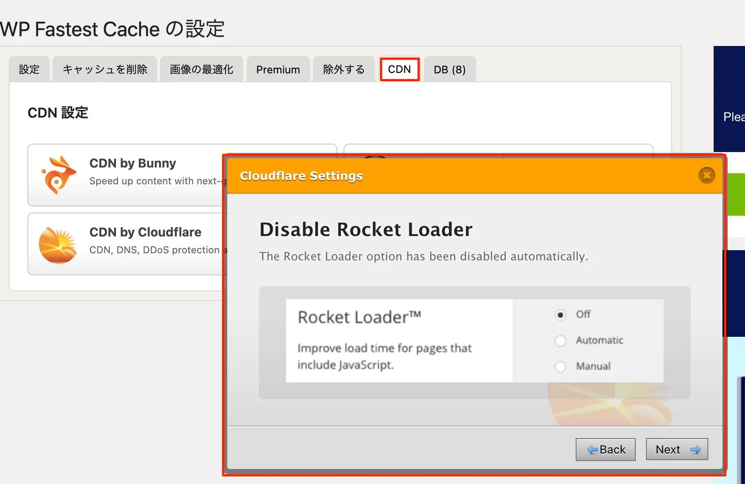Open the 設定 tab
Screen dimensions: 745x484
(x=29, y=69)
